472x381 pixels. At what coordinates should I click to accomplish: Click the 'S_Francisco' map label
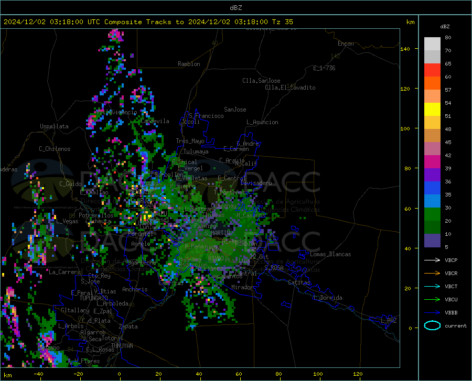[206, 116]
